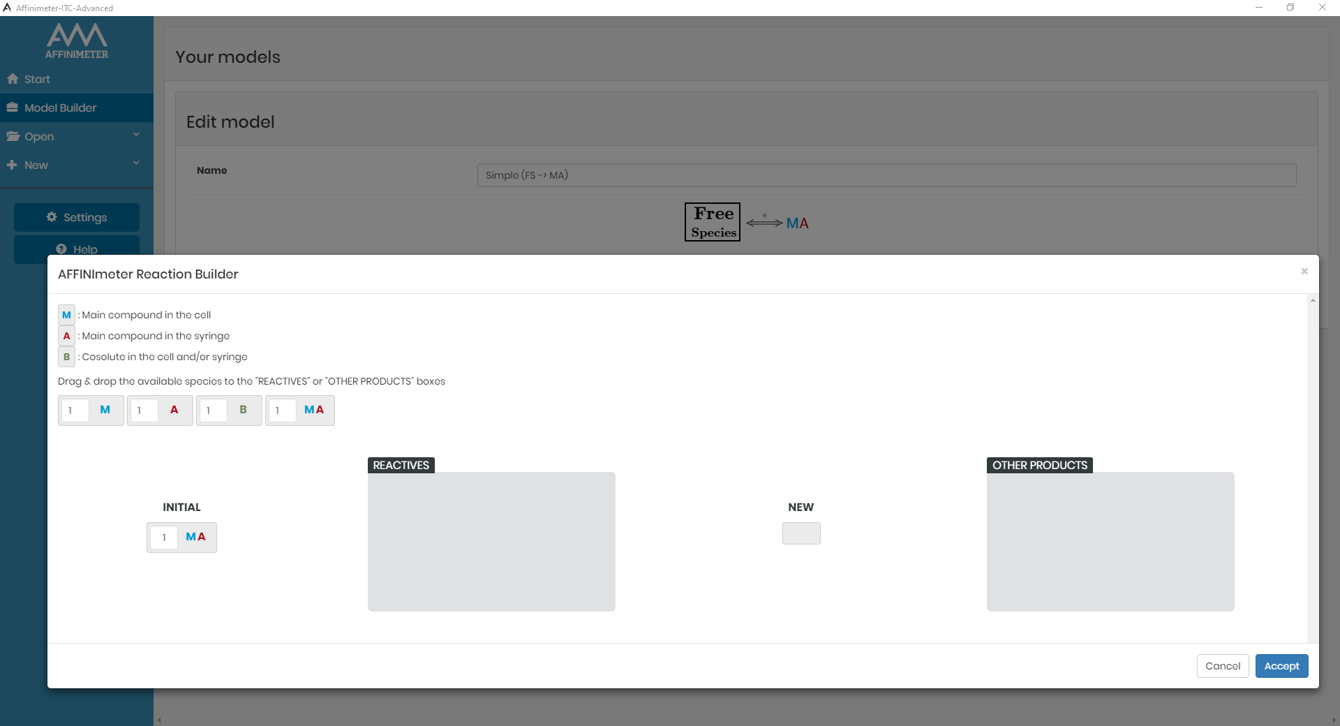This screenshot has height=726, width=1340.
Task: Select the red A legend badge
Action: (66, 336)
